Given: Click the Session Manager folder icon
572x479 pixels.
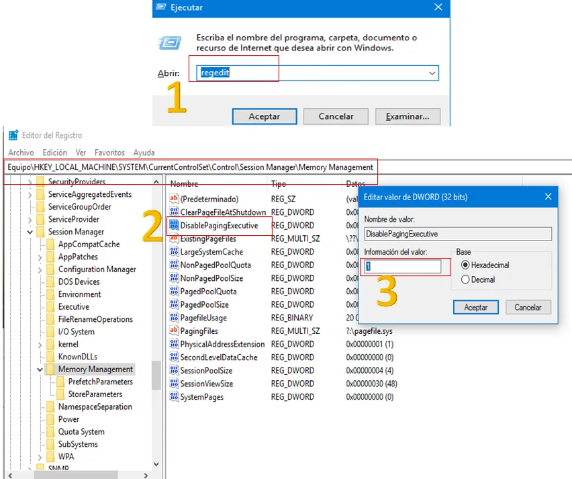Looking at the screenshot, I should (x=40, y=232).
